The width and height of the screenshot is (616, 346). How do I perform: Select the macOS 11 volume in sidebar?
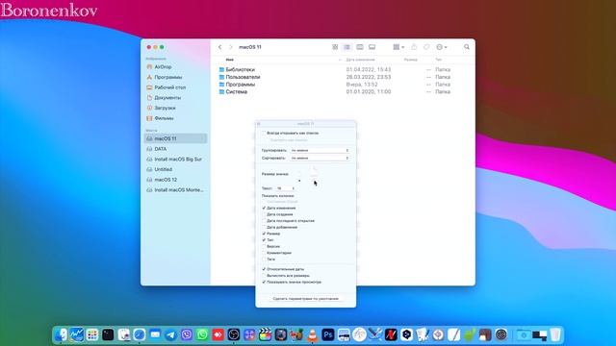[175, 138]
